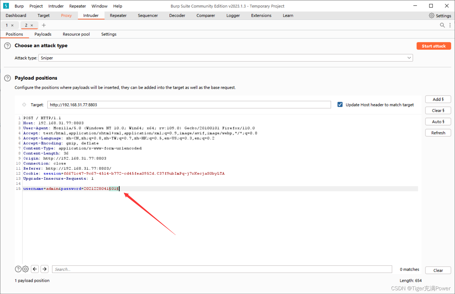Select Intruder attack tab 2
This screenshot has height=294, width=455.
tap(26, 25)
